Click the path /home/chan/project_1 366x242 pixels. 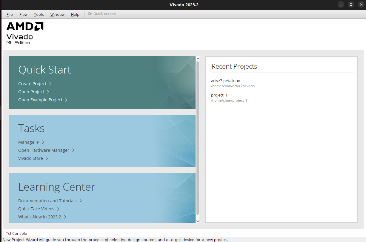[x=229, y=100]
